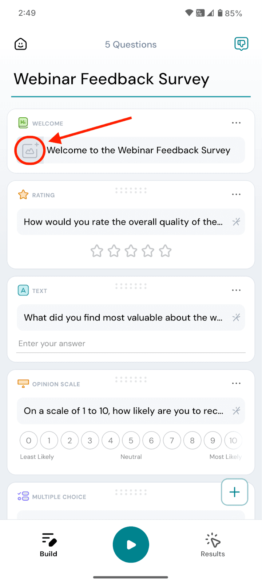Edit the Webinar Feedback Survey title
Screen dimensions: 262x583
click(111, 79)
